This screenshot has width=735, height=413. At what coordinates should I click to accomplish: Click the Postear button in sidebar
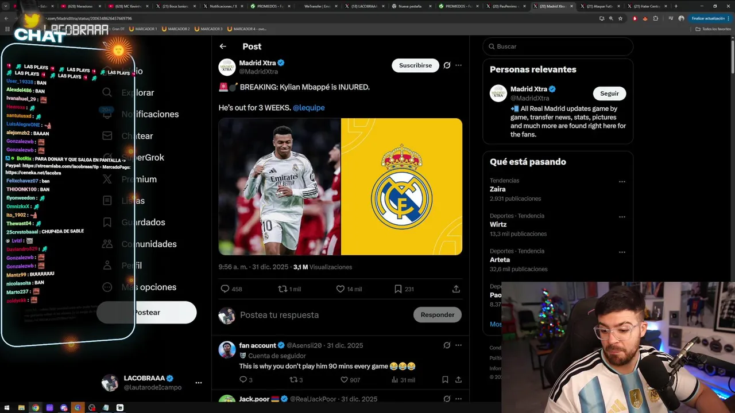coord(146,312)
